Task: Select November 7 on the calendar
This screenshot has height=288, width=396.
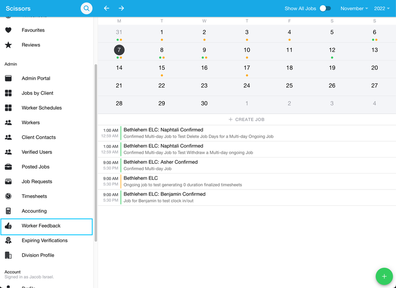Action: tap(119, 50)
